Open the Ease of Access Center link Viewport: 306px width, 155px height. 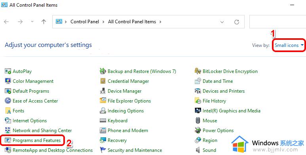click(x=35, y=101)
